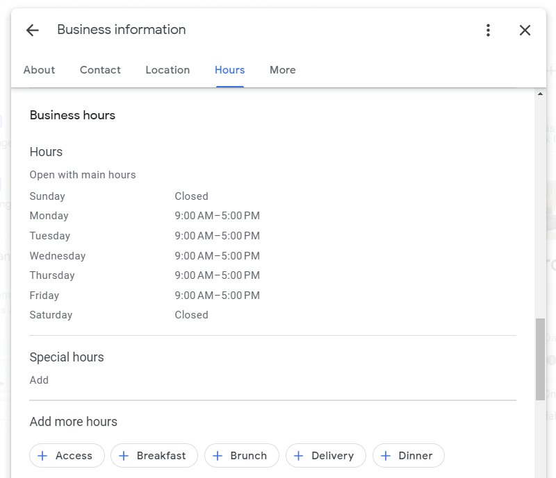Select the Hours tab

click(x=229, y=70)
